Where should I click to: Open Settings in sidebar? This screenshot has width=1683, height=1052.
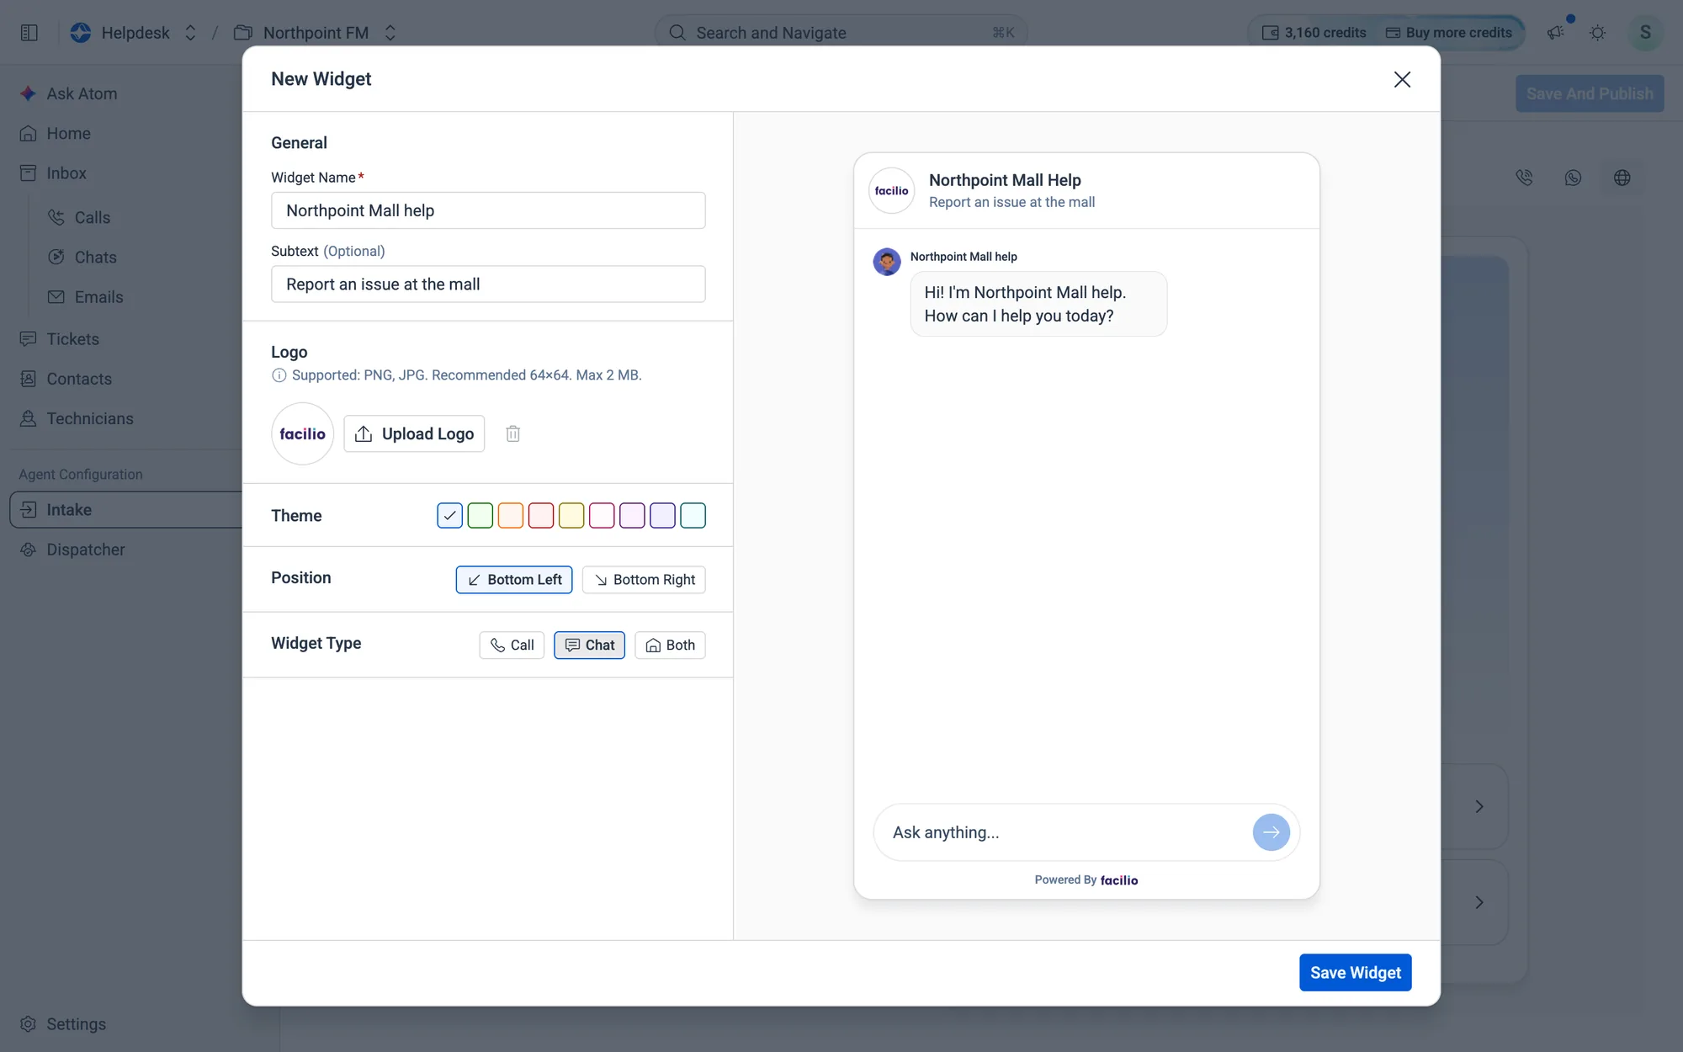[76, 1024]
